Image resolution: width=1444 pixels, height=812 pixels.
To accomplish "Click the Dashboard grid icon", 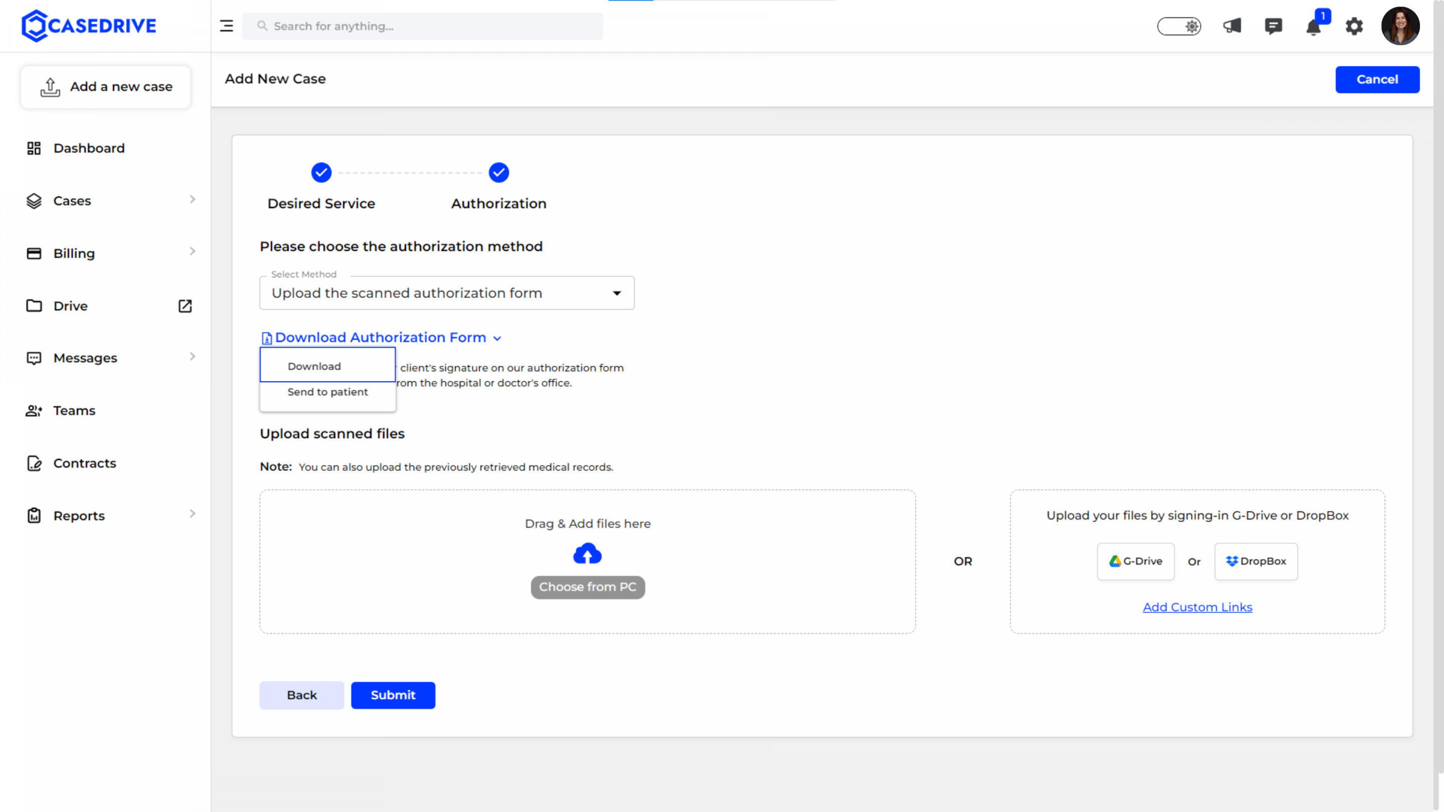I will 34,148.
